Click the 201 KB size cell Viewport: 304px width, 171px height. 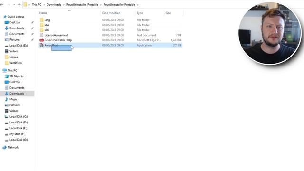point(177,45)
